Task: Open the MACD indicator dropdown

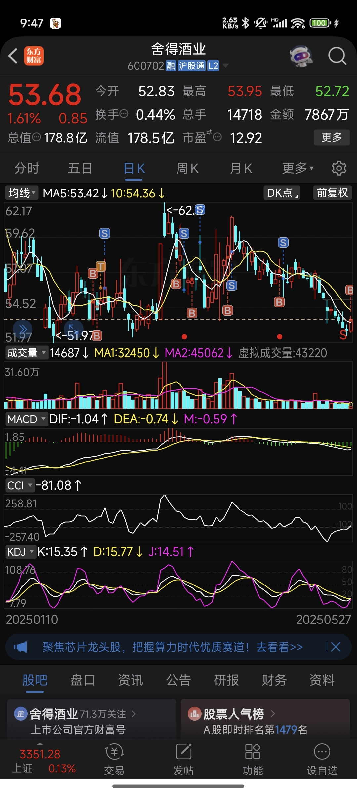Action: [26, 419]
